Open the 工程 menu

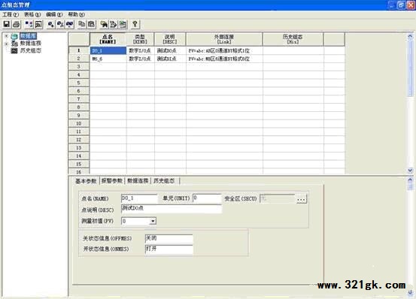click(11, 14)
